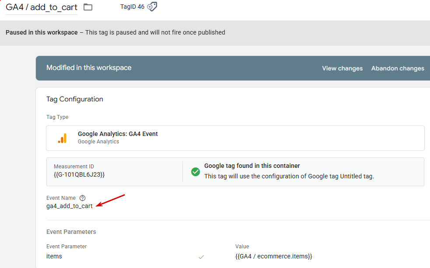430x268 pixels.
Task: Click the TagID 46 label
Action: pyautogui.click(x=132, y=7)
